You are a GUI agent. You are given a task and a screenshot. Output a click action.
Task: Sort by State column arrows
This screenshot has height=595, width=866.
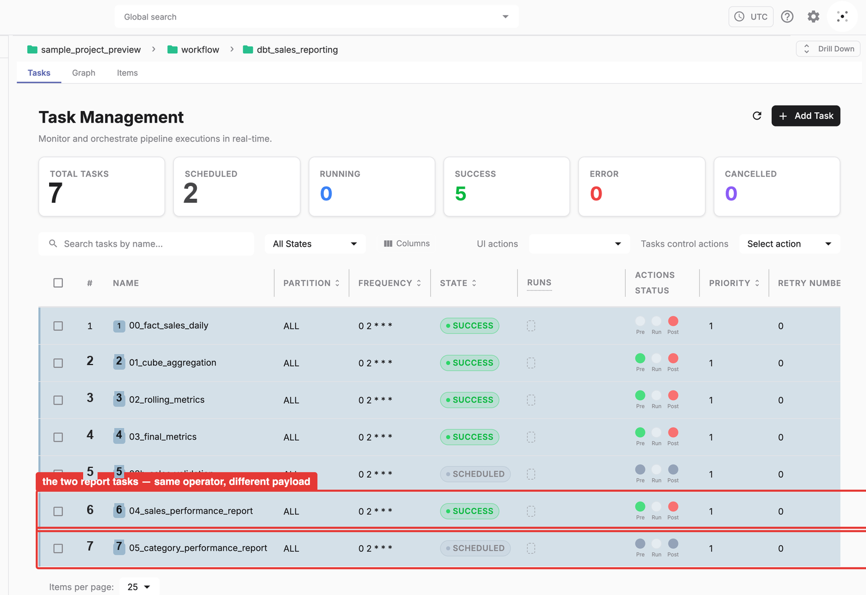click(474, 283)
